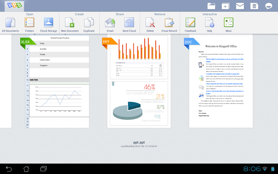Tap the folder icon in top bar
Viewport: 278px width, 174px height.
[211, 6]
